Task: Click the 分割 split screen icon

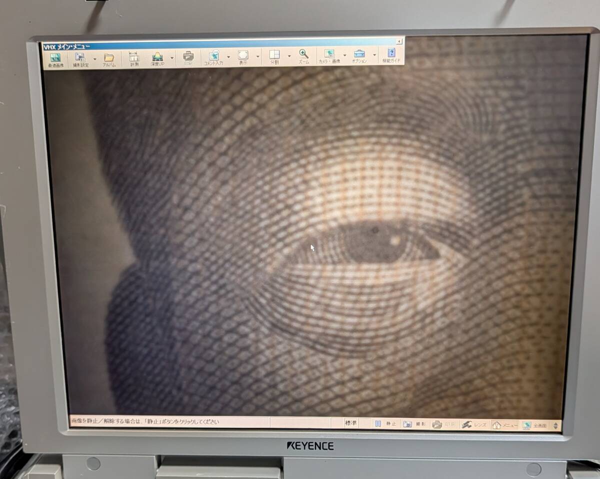Action: (x=274, y=57)
